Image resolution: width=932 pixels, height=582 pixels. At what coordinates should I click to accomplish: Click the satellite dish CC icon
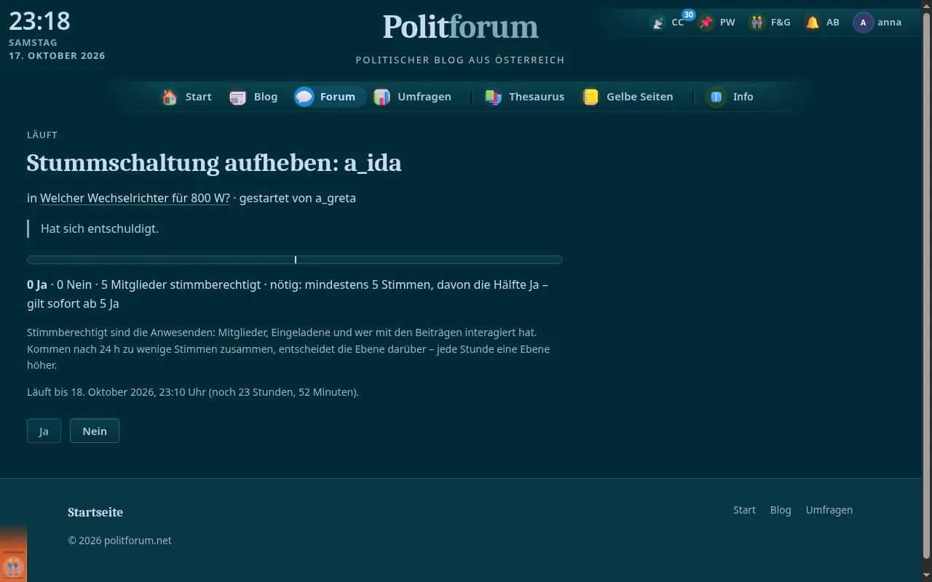pyautogui.click(x=658, y=23)
